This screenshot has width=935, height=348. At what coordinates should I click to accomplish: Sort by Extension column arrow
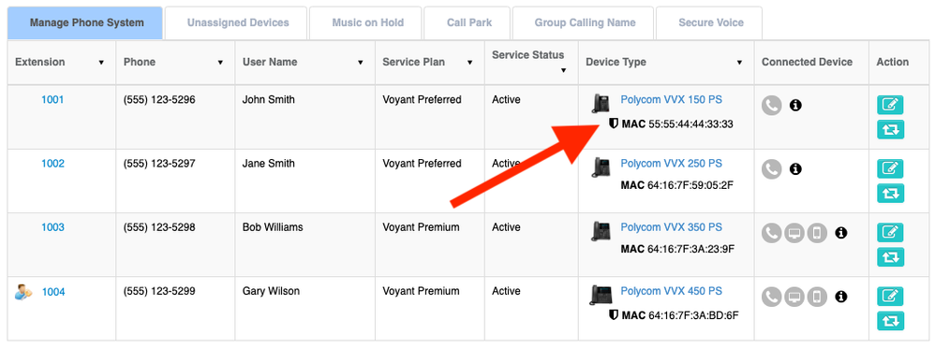click(101, 63)
